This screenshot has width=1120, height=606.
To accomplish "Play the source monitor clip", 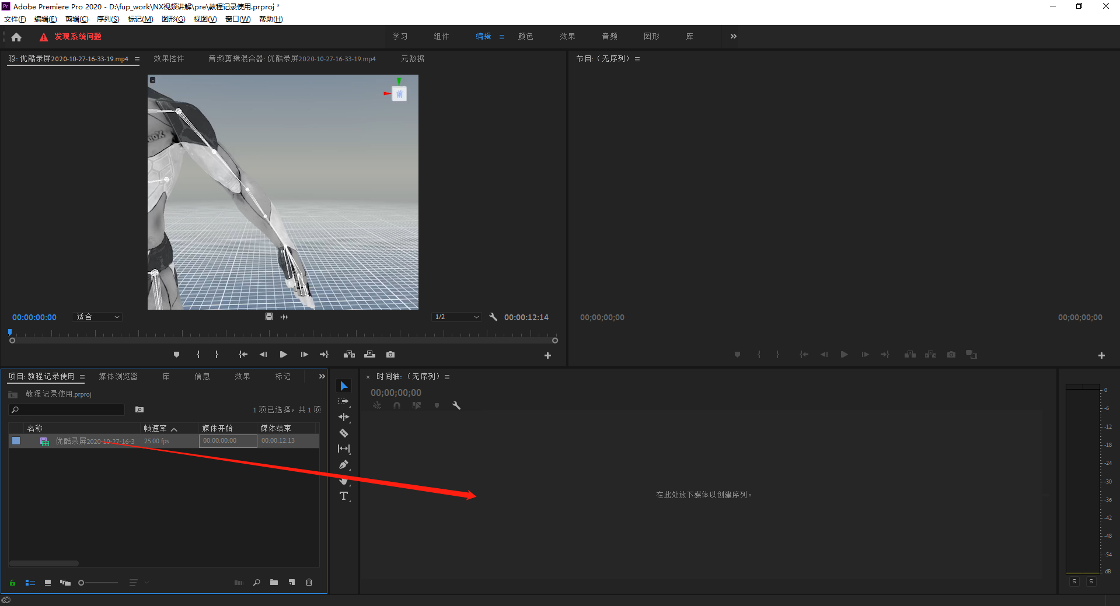I will point(283,355).
